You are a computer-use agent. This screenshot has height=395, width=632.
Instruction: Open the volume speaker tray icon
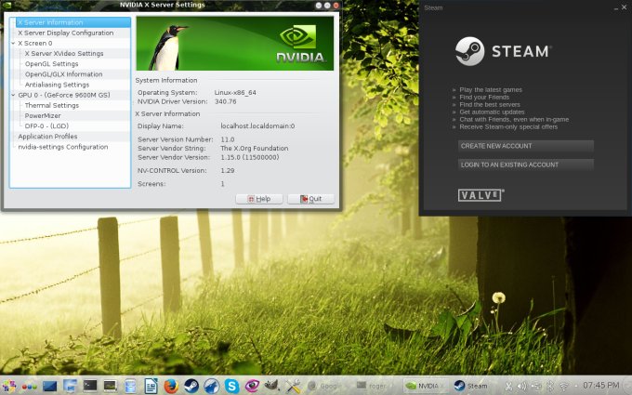pos(522,386)
